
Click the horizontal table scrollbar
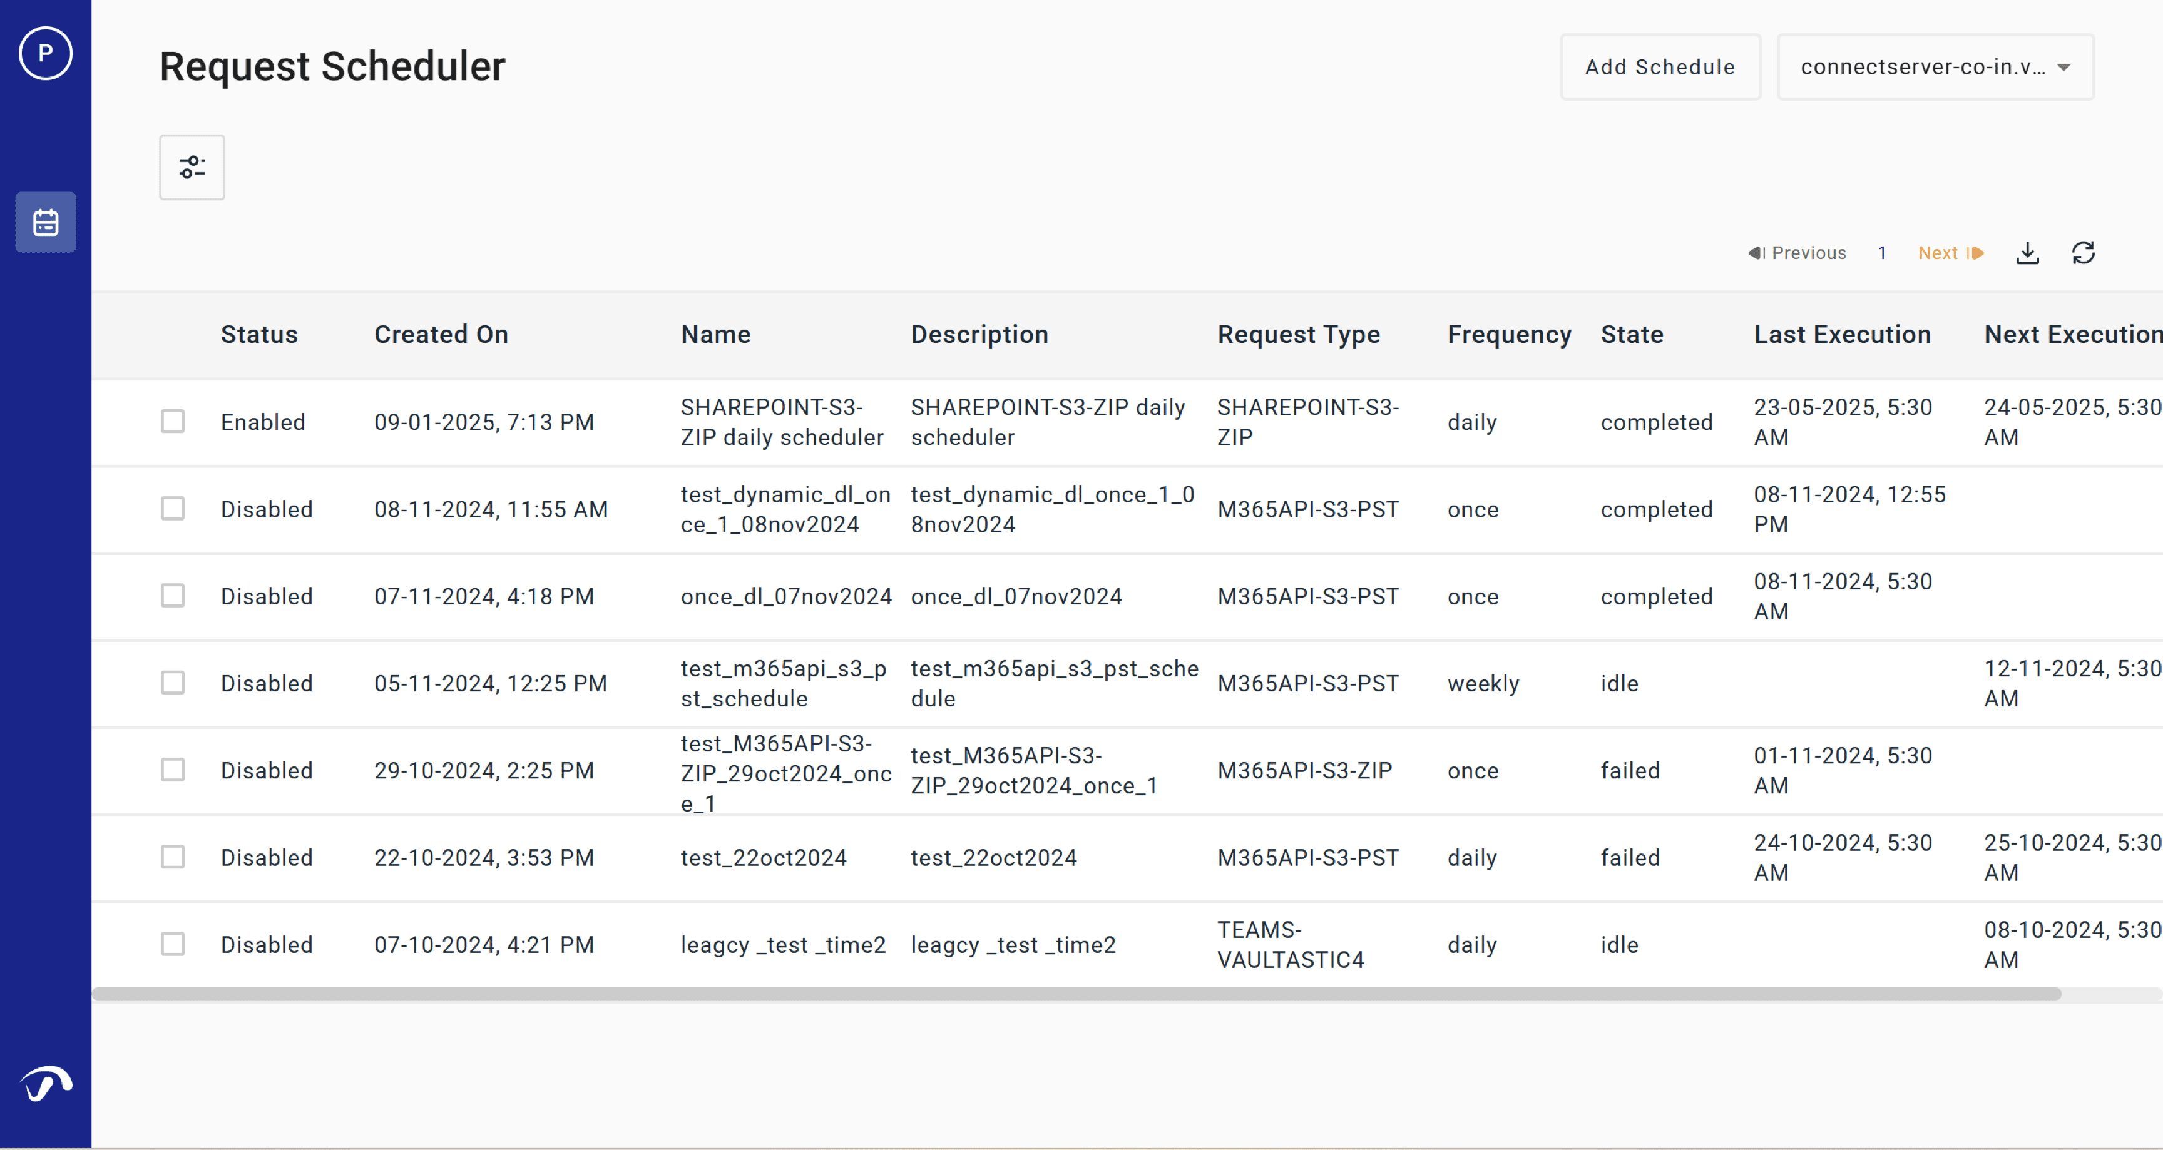click(x=1075, y=994)
